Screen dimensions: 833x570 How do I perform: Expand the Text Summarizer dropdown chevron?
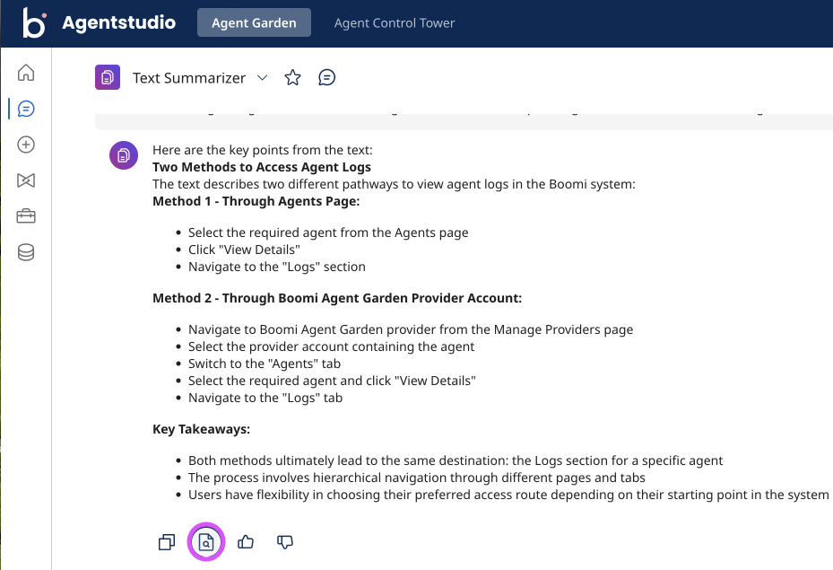(263, 77)
